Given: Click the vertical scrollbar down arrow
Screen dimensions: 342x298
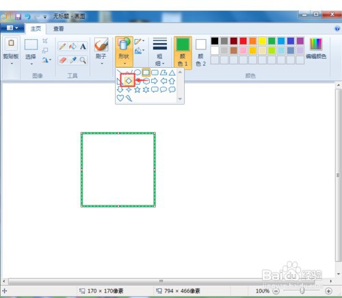Looking at the screenshot, I should pyautogui.click(x=339, y=274).
